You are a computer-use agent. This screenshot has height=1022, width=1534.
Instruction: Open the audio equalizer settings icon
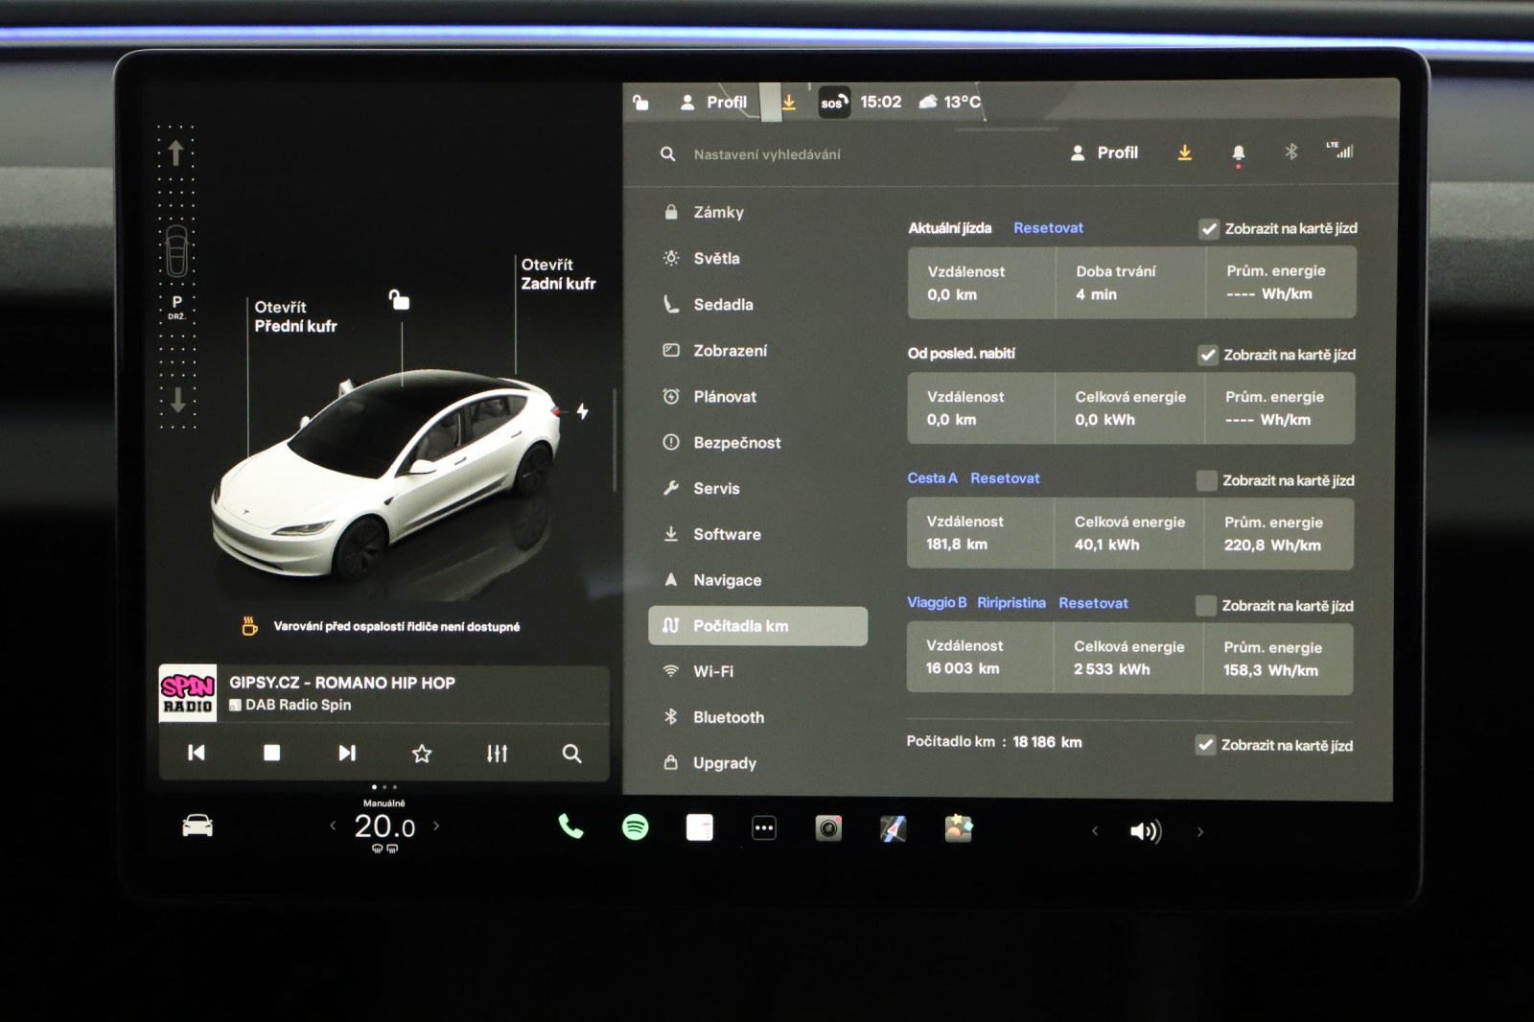pyautogui.click(x=497, y=754)
